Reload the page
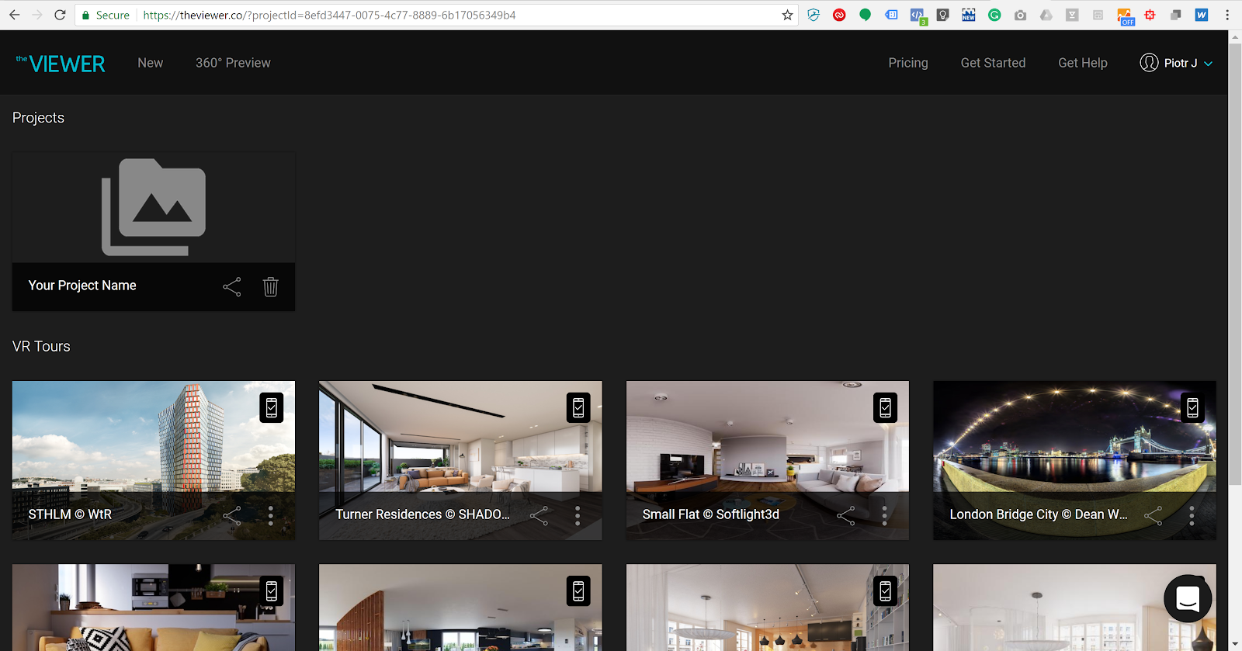The height and width of the screenshot is (651, 1242). [60, 15]
